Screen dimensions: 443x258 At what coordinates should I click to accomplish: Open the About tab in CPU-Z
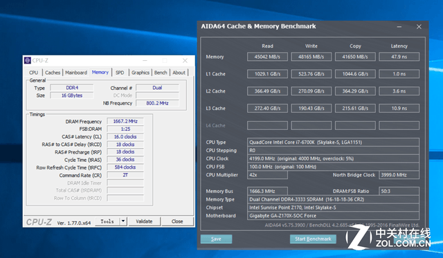[179, 73]
